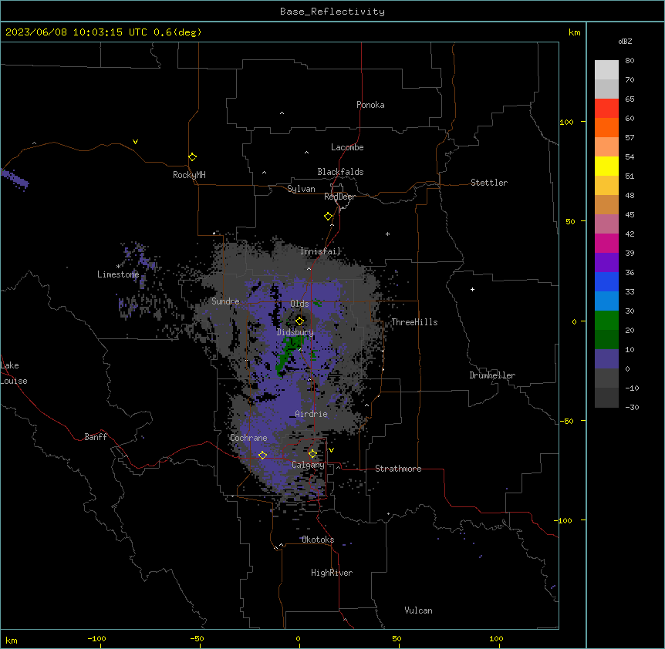Click the Cochrane label

(x=248, y=438)
